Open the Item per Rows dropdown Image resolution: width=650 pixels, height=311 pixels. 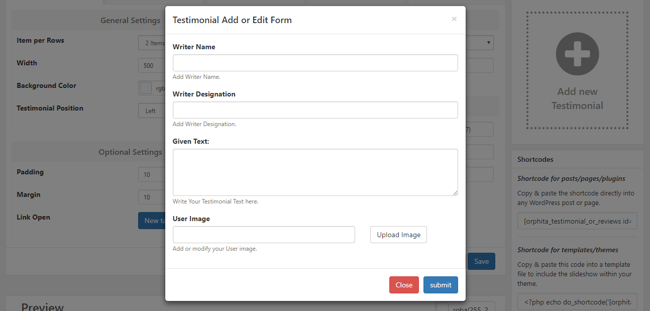(x=152, y=43)
